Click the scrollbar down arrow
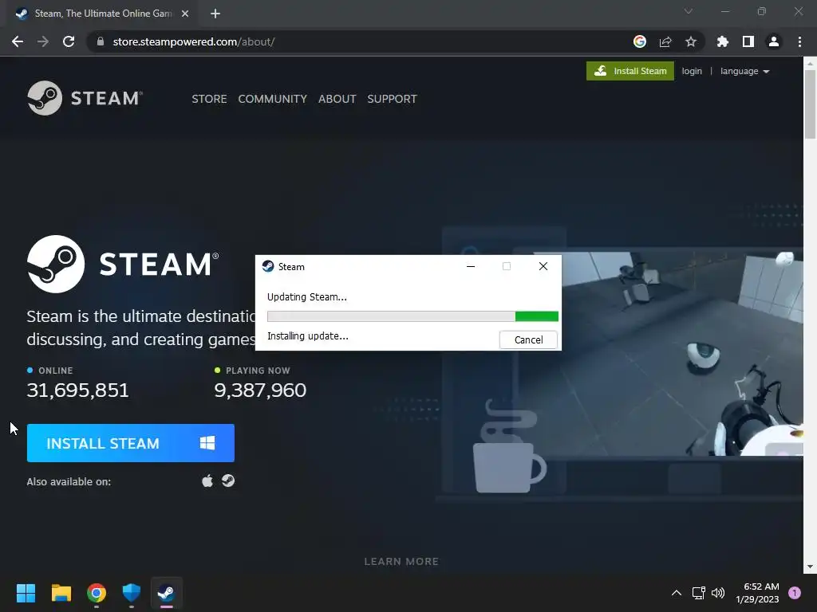The image size is (817, 612). click(810, 567)
